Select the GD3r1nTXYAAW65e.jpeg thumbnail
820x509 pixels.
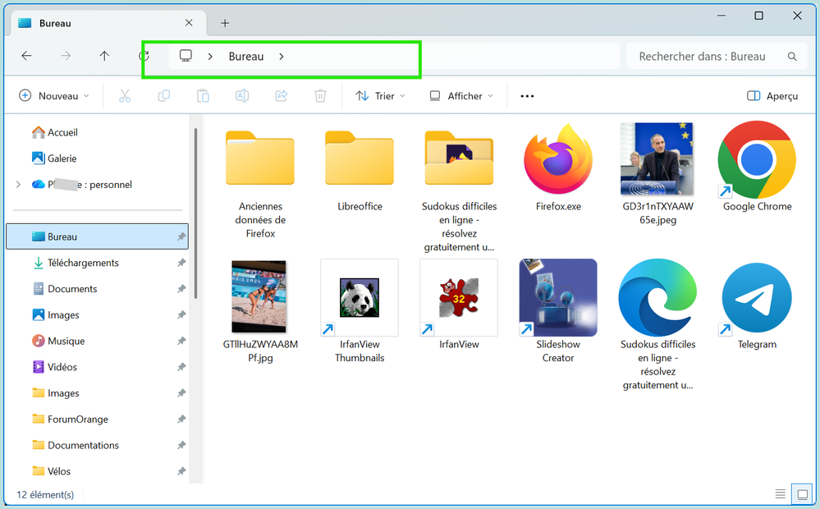coord(657,159)
